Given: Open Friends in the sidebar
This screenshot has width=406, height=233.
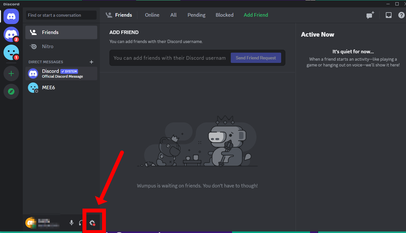Looking at the screenshot, I should (61, 32).
